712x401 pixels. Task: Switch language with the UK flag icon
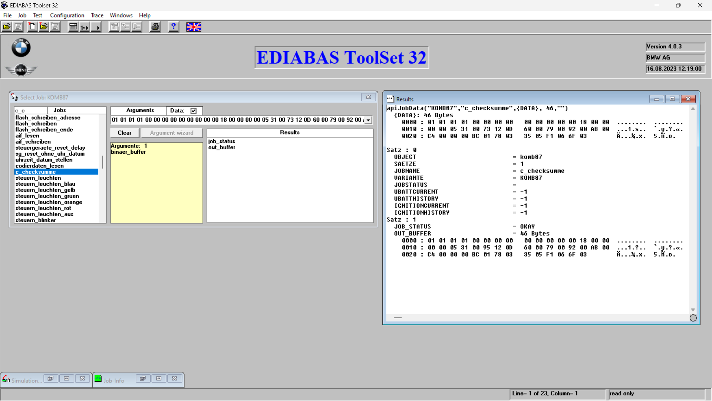click(194, 27)
